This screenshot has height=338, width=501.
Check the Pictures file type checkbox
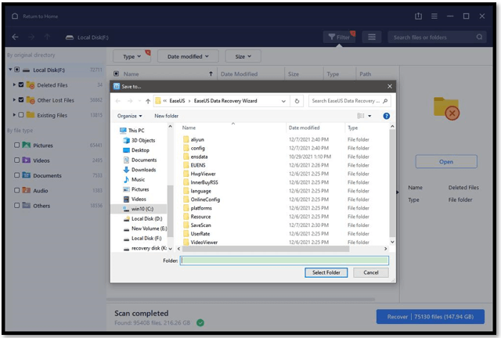click(17, 145)
